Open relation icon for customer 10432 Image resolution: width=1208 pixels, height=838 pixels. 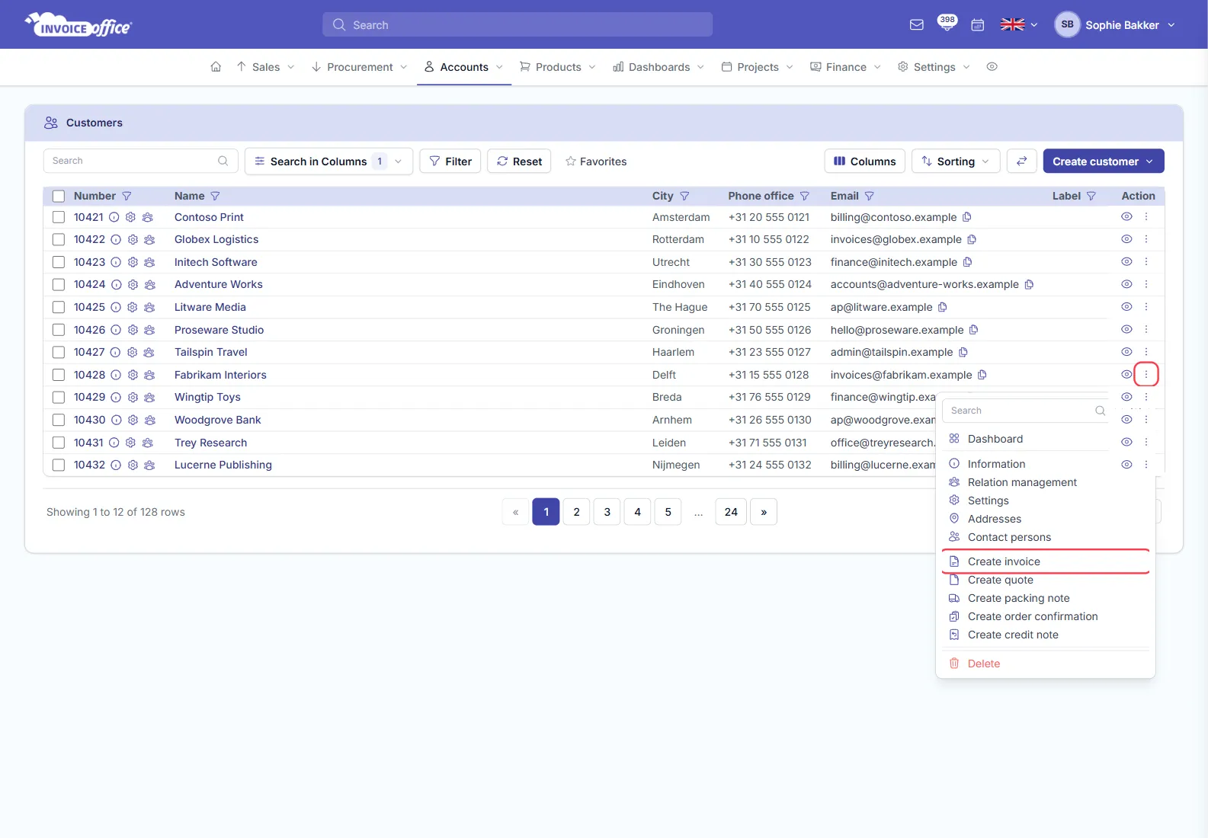point(149,465)
